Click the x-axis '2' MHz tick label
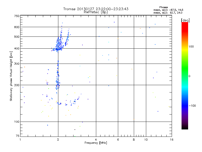The height and width of the screenshot is (152, 202). 58,140
